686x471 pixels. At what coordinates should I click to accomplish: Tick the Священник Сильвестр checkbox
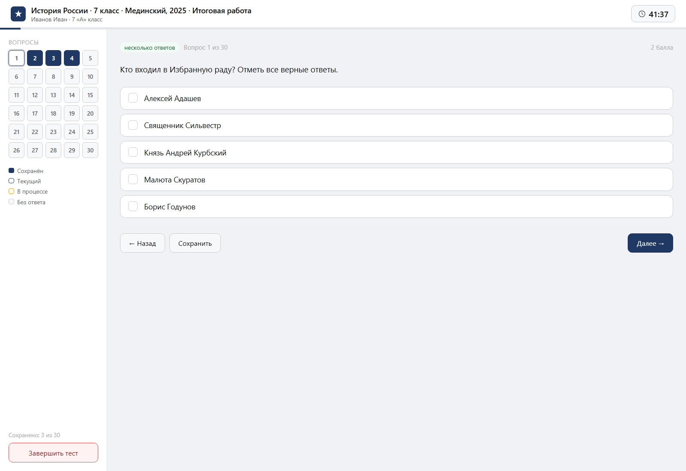coord(133,125)
